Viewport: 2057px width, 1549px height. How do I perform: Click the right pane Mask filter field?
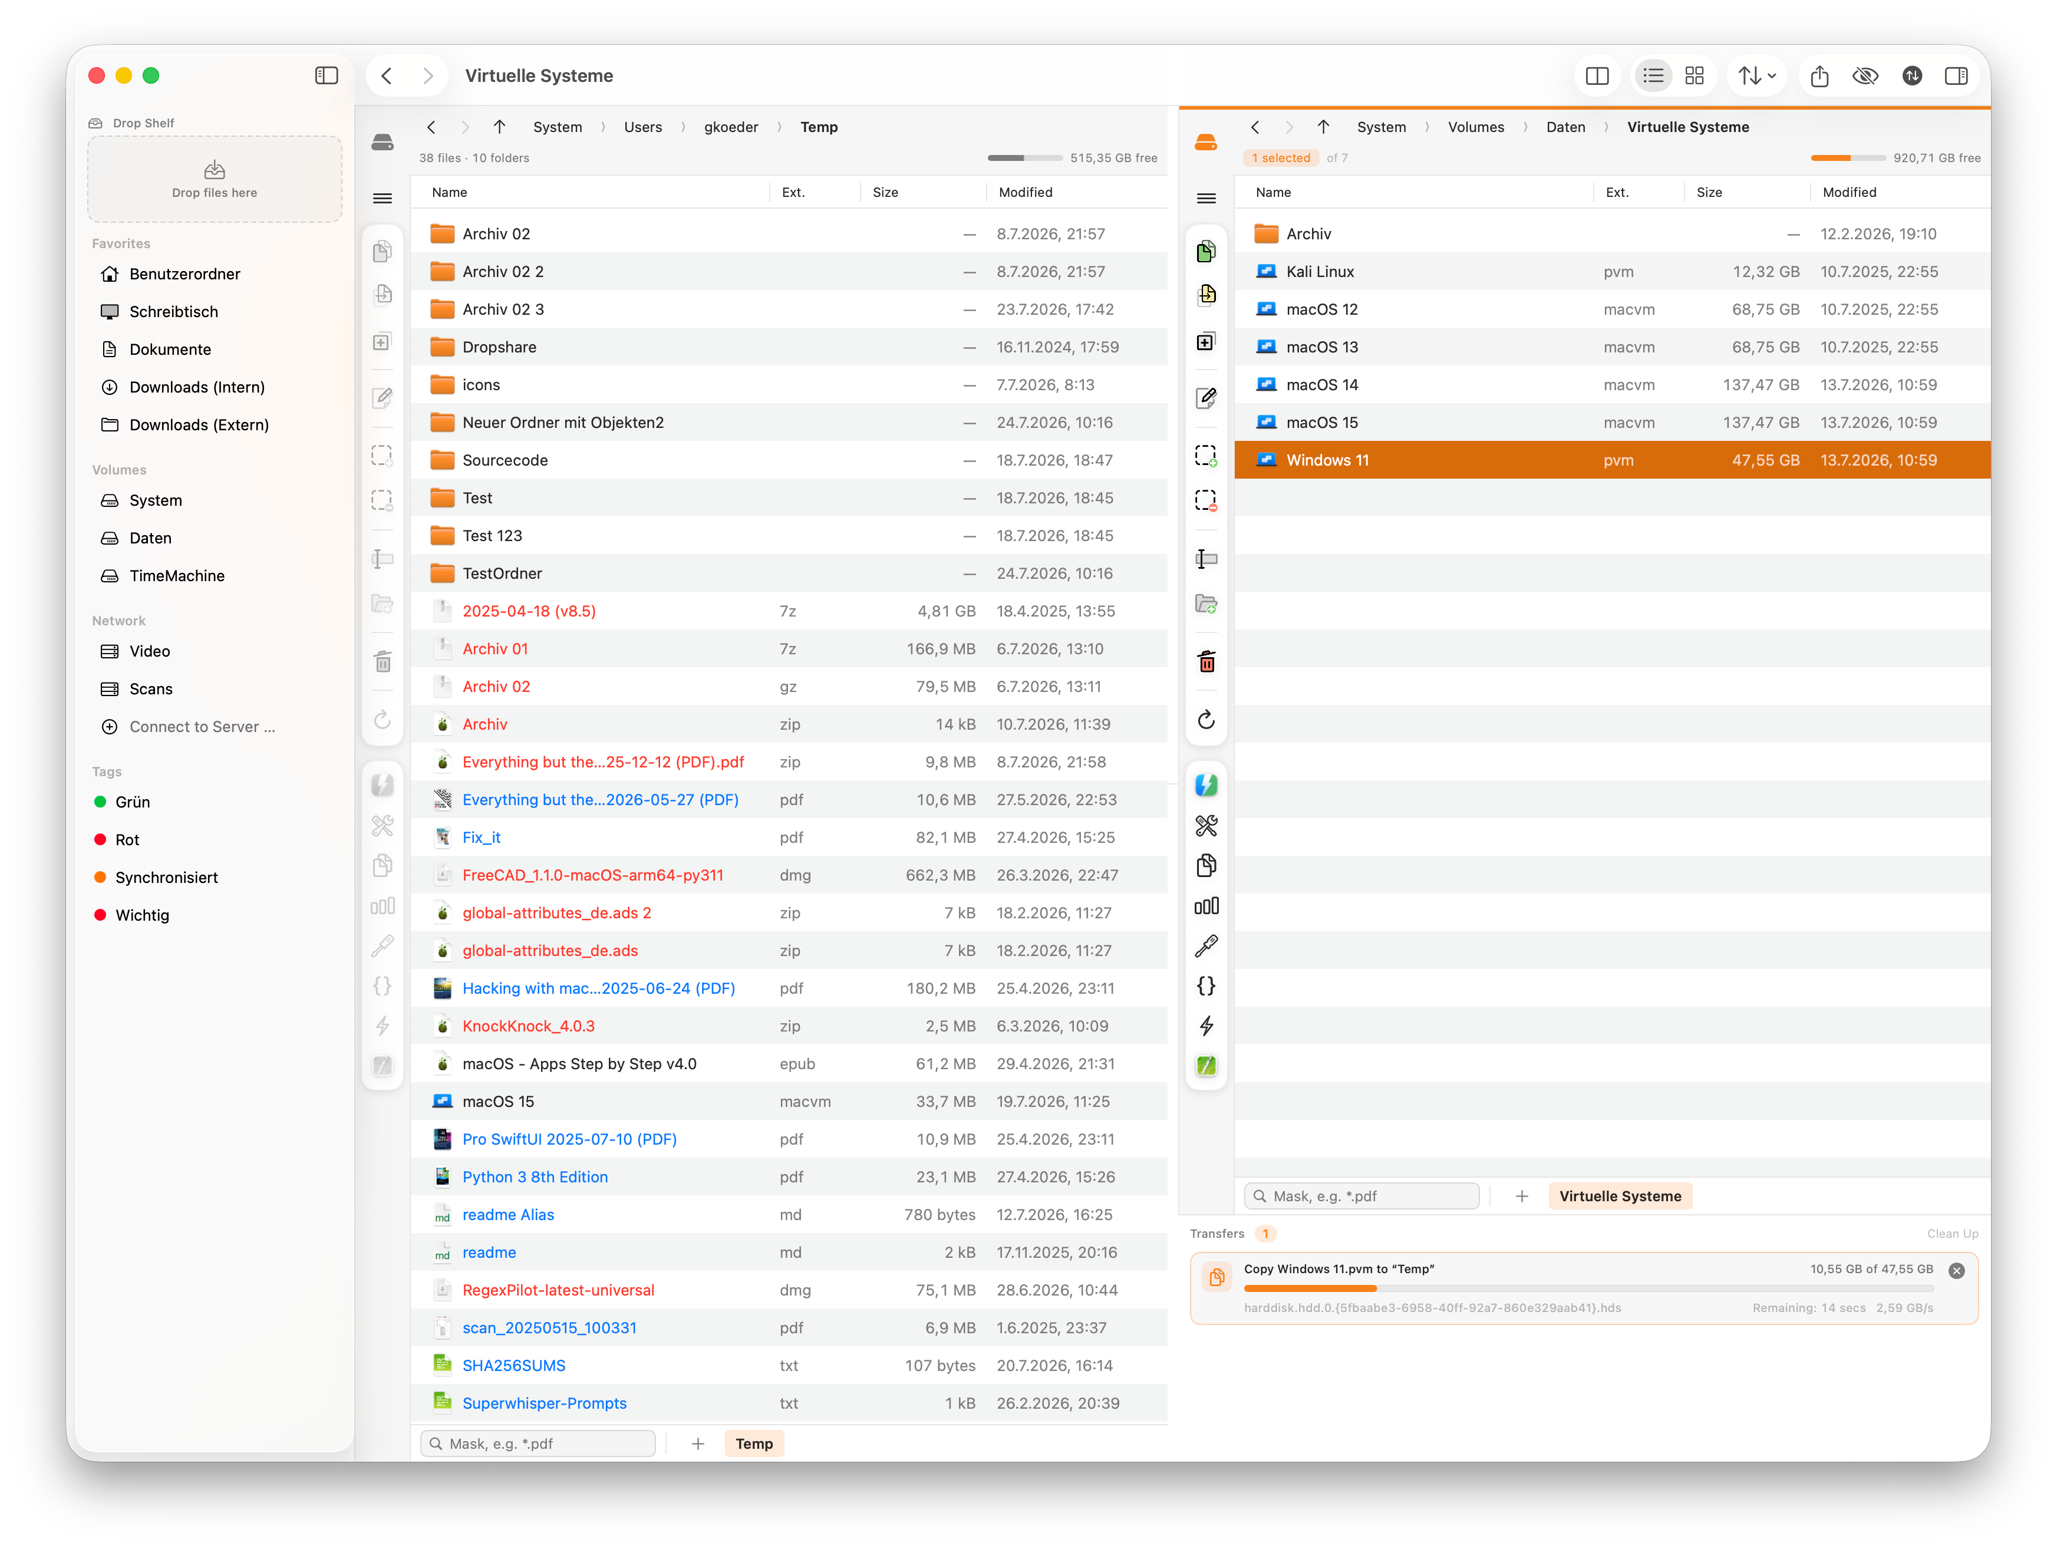coord(1362,1197)
